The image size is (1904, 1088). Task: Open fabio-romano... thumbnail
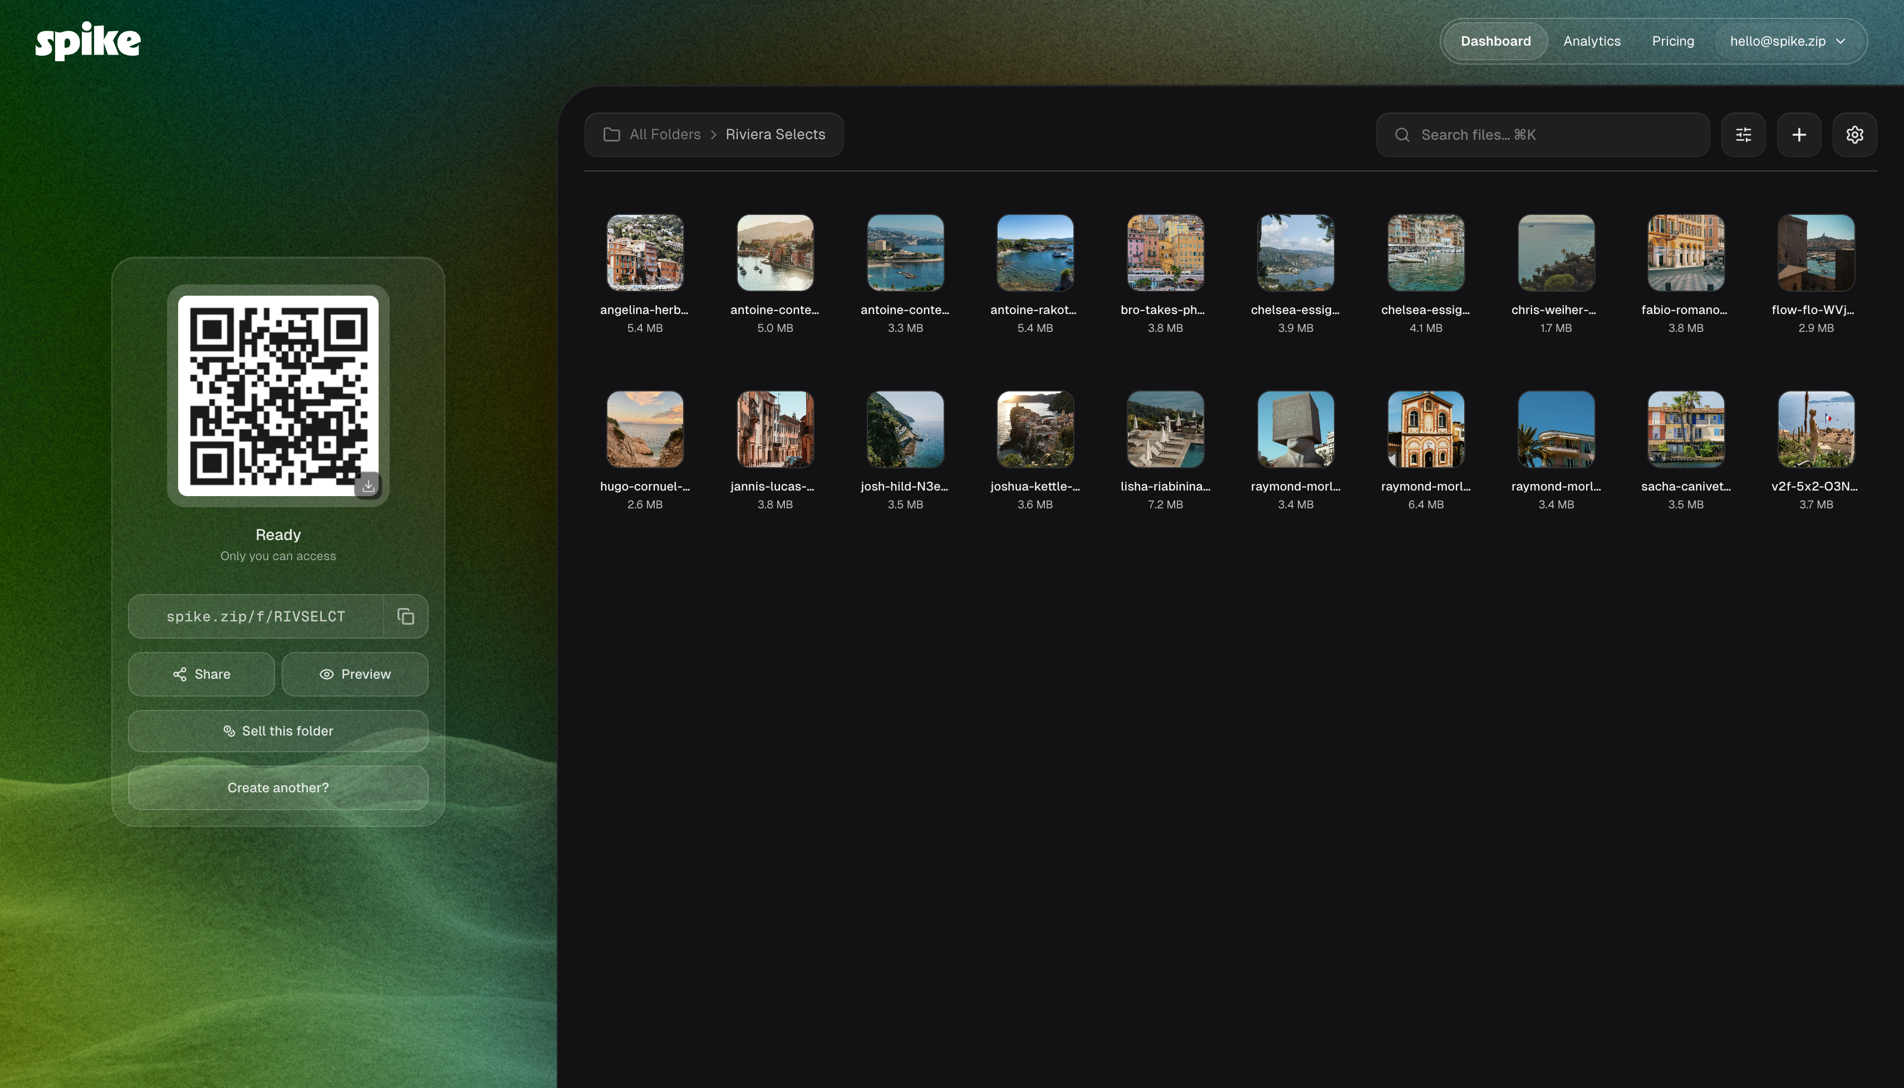[x=1686, y=253]
